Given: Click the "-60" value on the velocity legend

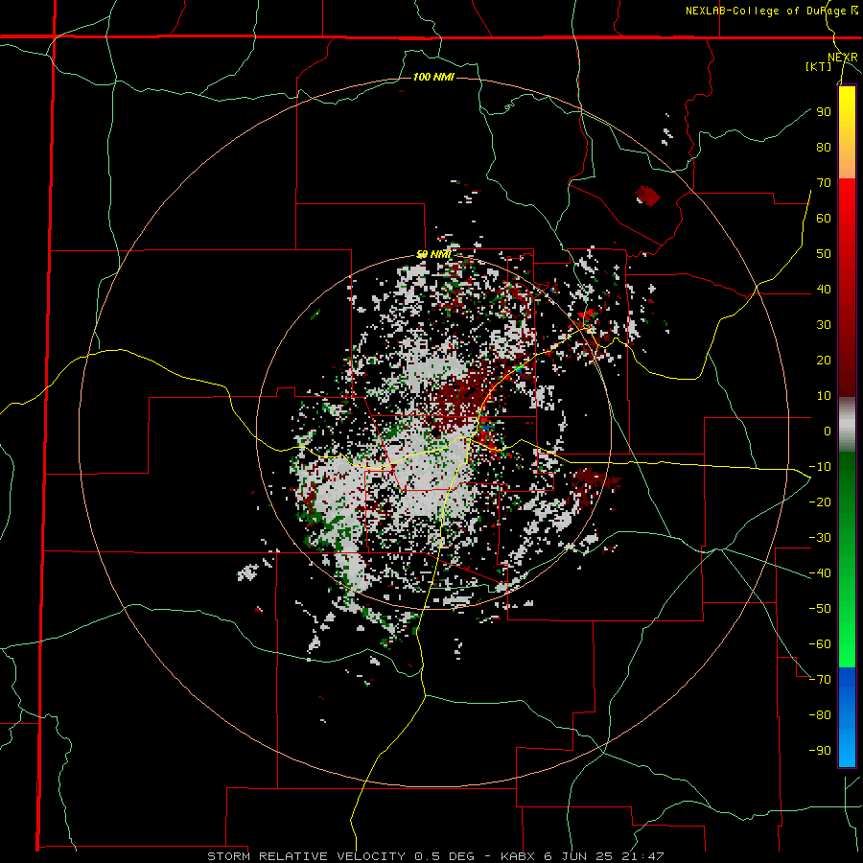Looking at the screenshot, I should tap(820, 644).
